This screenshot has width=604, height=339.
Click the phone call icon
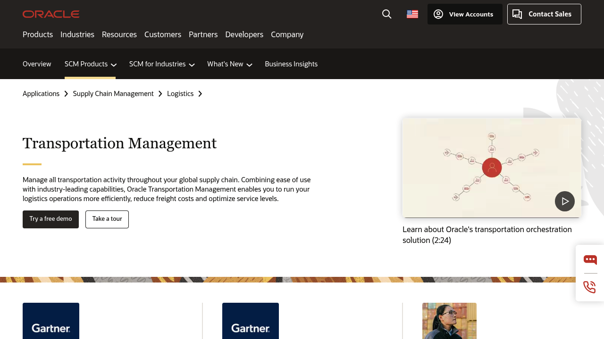tap(589, 287)
